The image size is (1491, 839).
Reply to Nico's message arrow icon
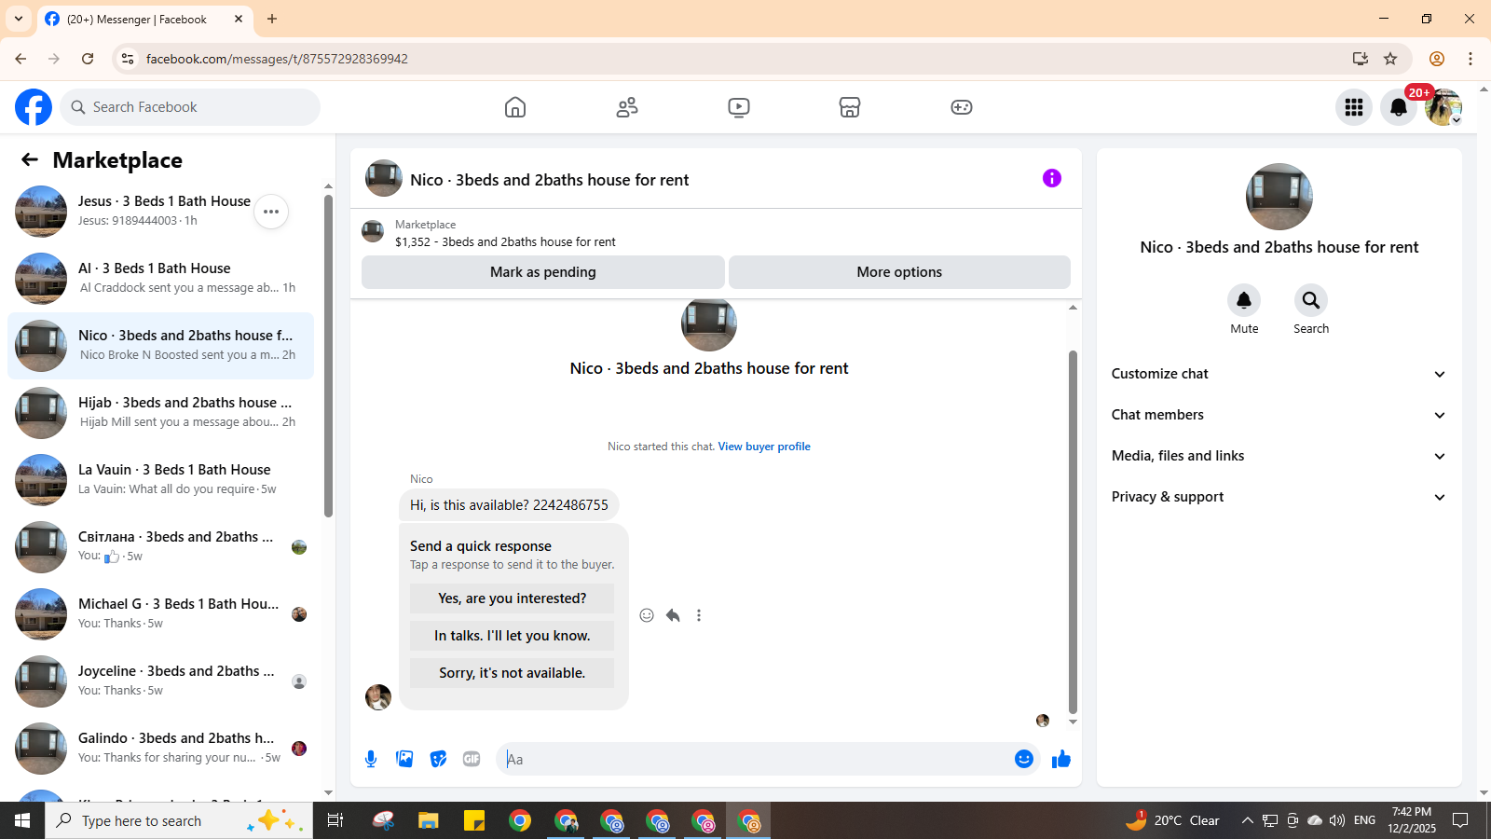point(673,615)
